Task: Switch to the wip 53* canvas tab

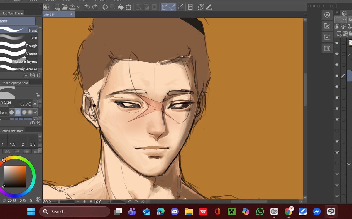Action: click(x=59, y=14)
